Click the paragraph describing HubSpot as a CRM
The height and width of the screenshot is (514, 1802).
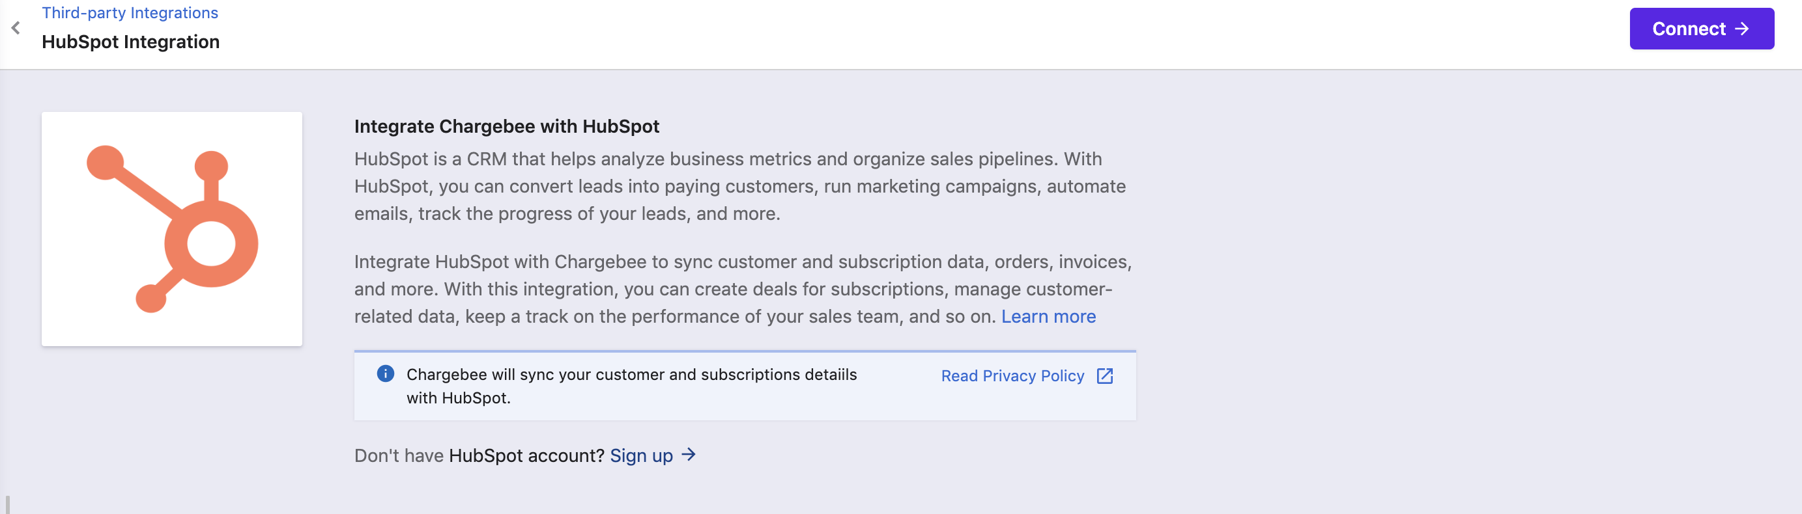739,187
